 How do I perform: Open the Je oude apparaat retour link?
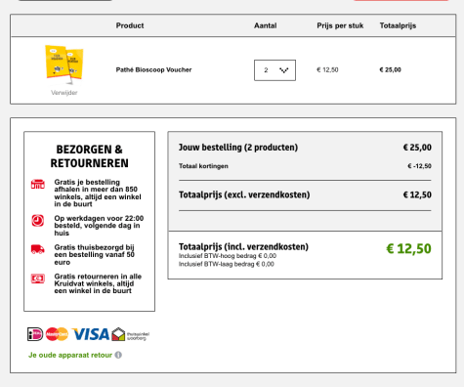(70, 355)
